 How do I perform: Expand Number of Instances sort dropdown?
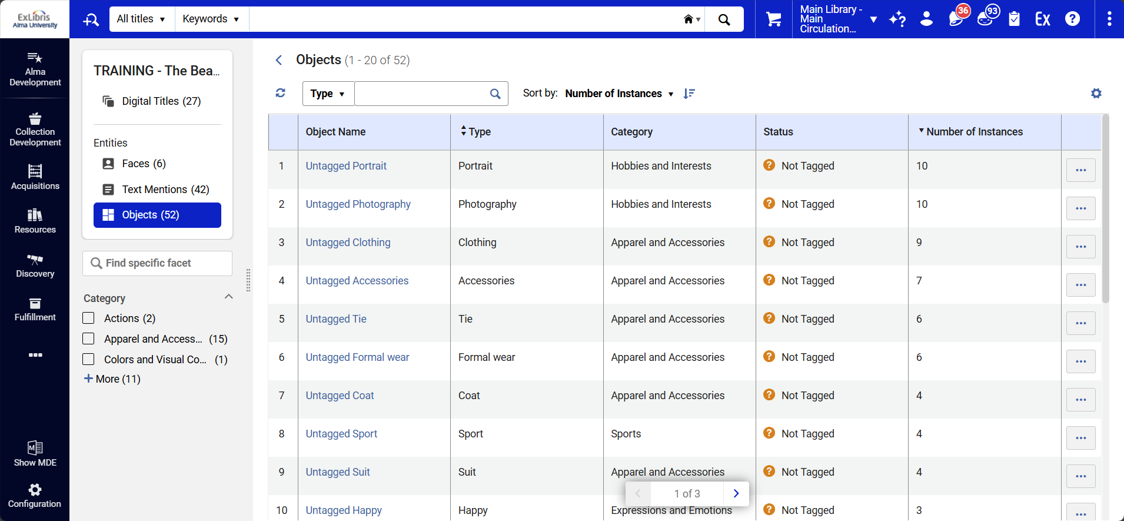coord(619,94)
